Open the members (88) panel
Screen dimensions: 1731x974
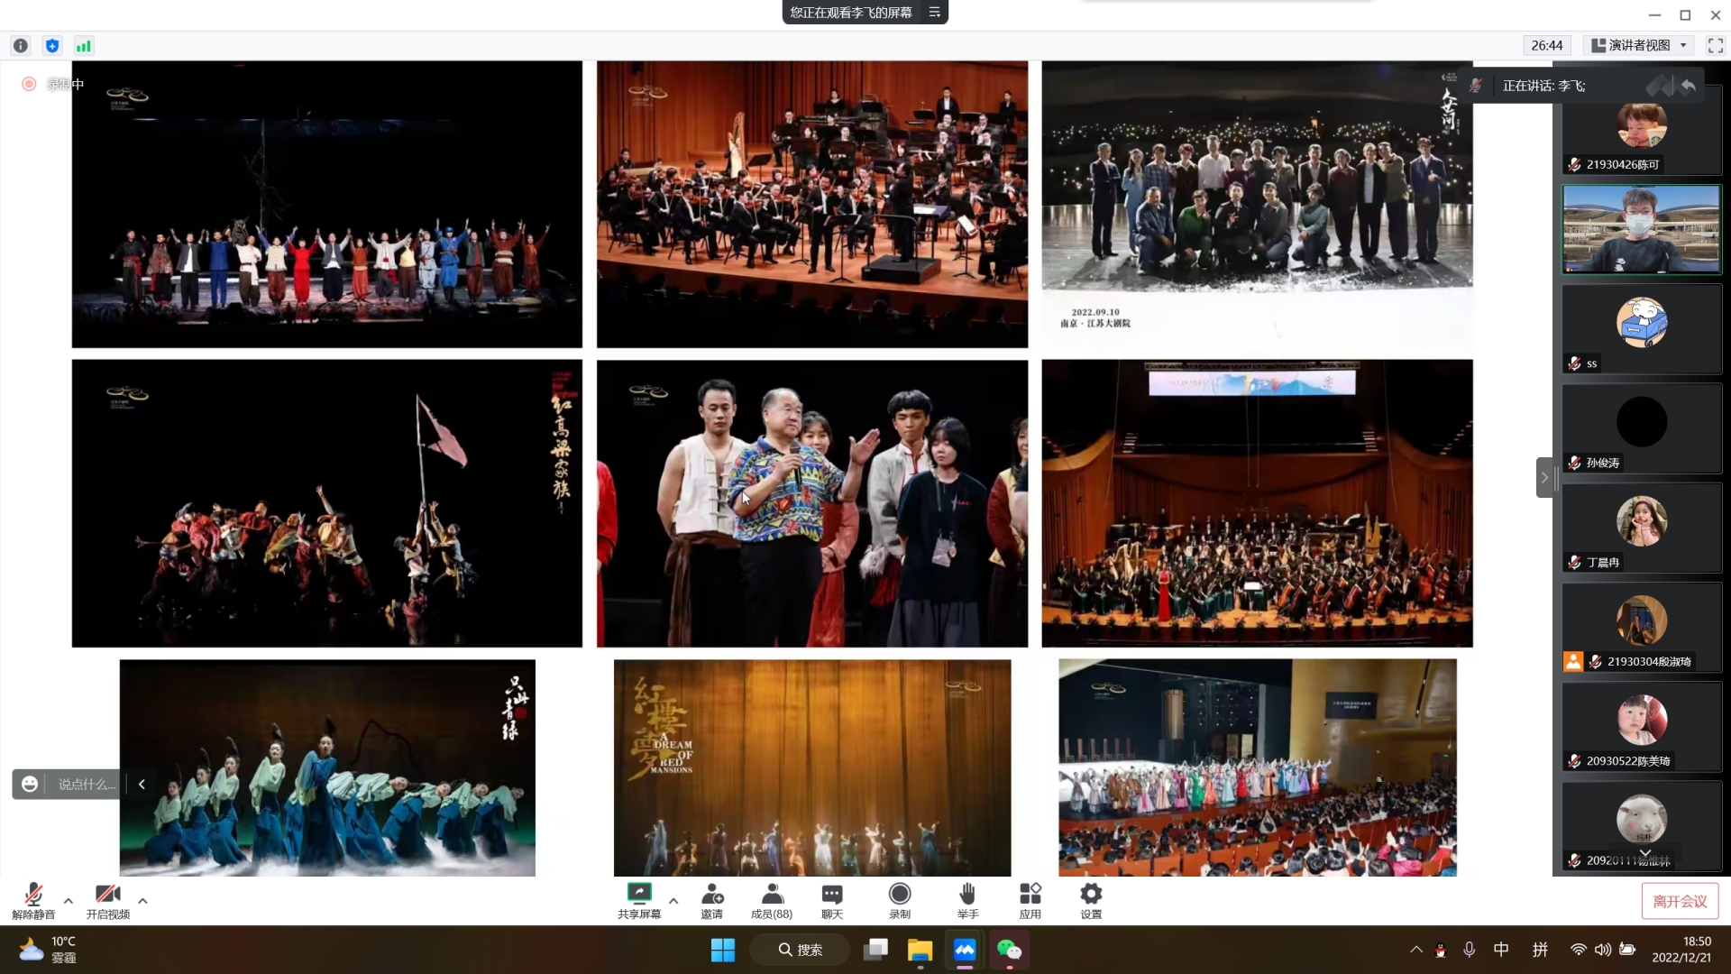pyautogui.click(x=772, y=900)
